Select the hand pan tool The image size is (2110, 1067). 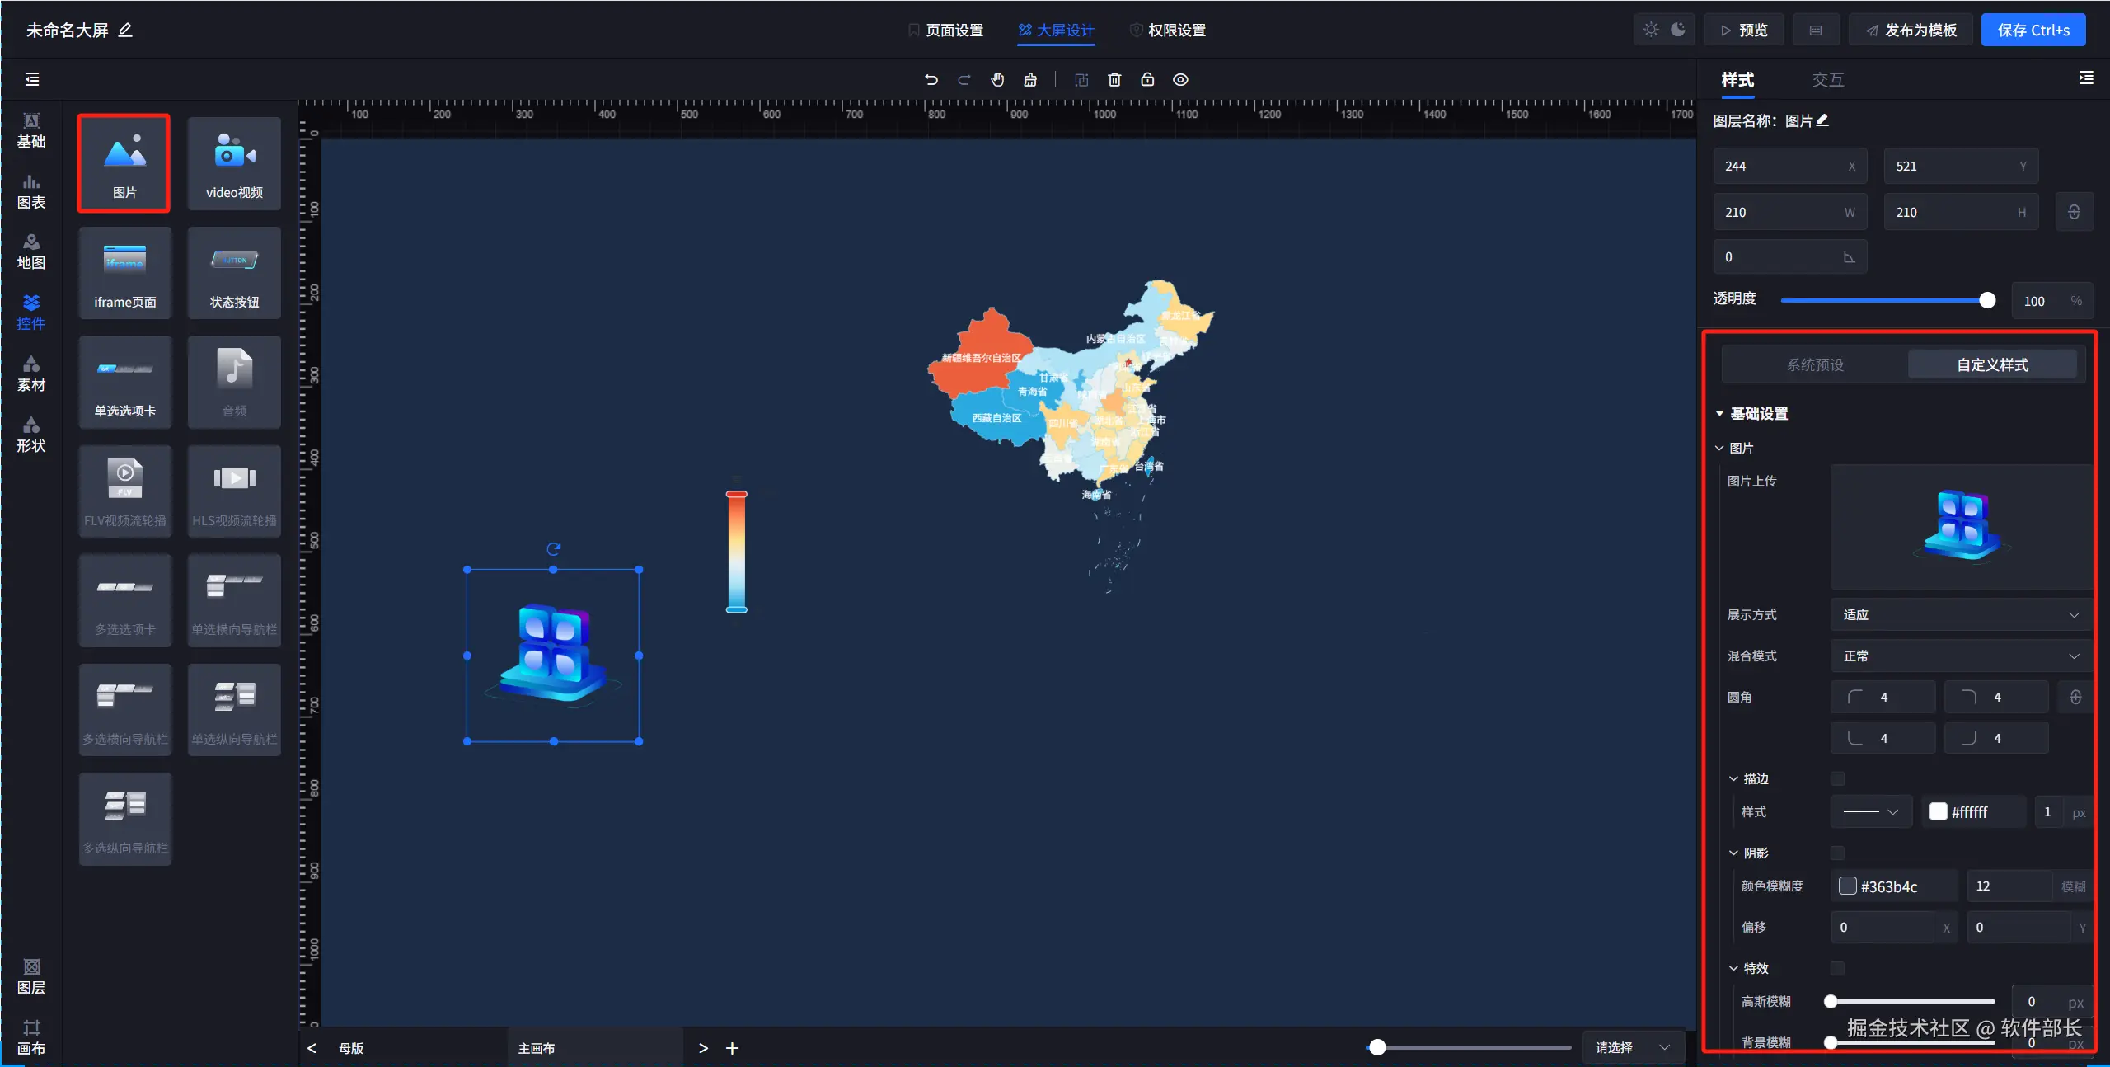click(x=997, y=80)
